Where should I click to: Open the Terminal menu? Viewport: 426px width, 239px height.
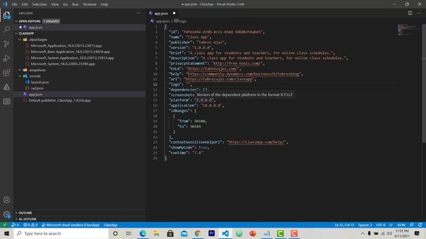pyautogui.click(x=89, y=5)
